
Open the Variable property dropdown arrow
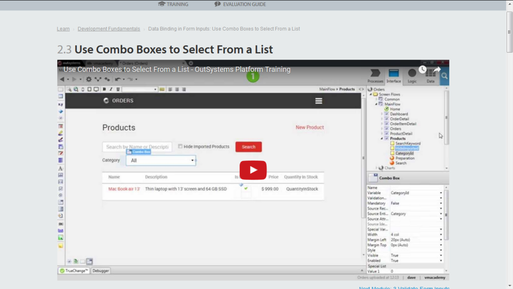tap(441, 193)
